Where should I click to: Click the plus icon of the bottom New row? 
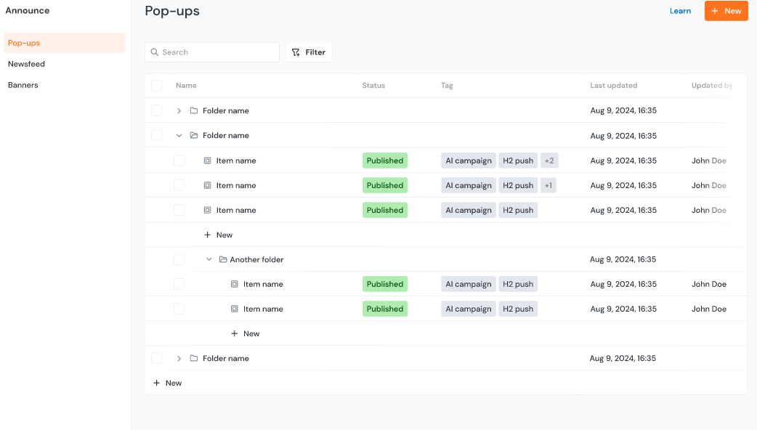pyautogui.click(x=156, y=383)
